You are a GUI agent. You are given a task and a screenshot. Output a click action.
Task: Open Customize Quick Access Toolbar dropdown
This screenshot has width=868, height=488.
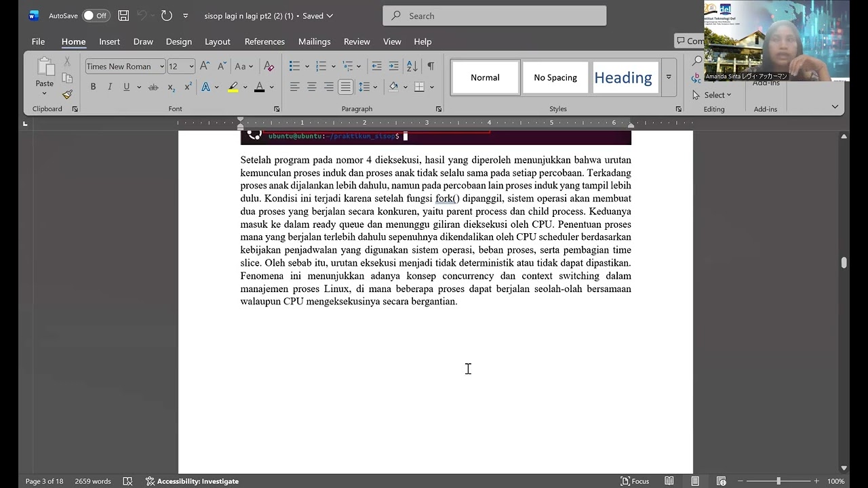click(x=185, y=16)
